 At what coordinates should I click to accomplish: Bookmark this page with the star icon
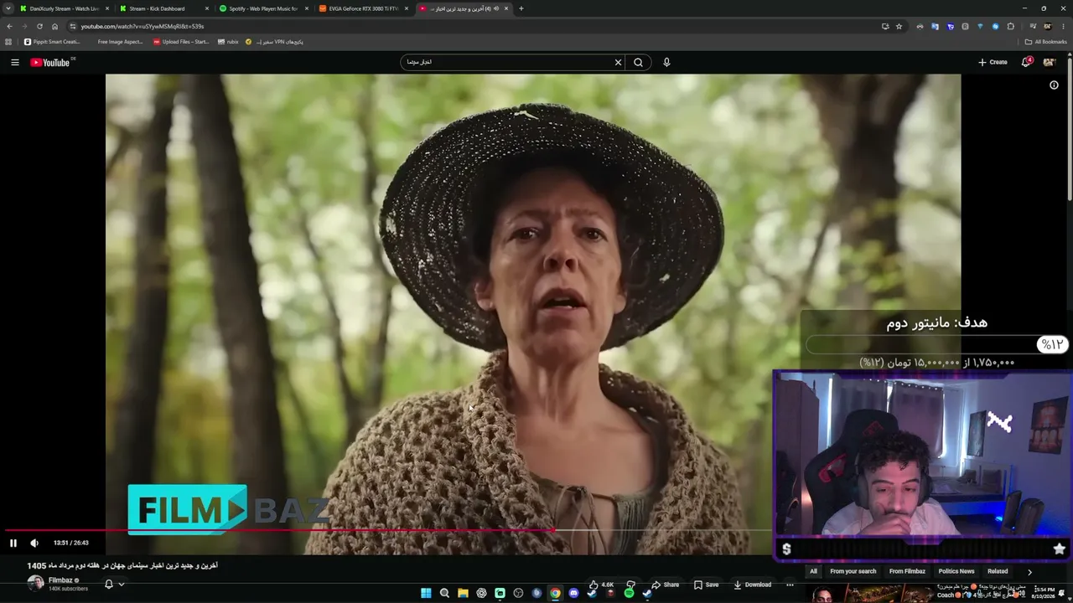[x=899, y=26]
